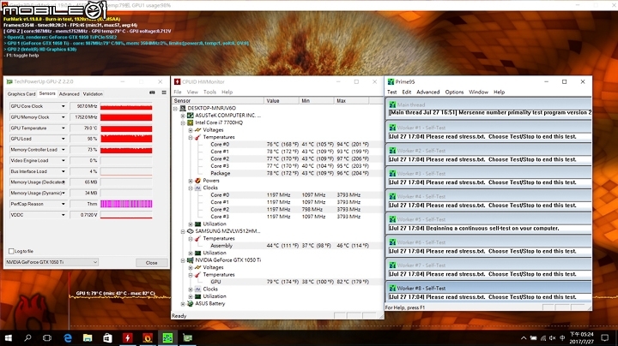Click the taskbar clock showing 2017/7/27
Image resolution: width=618 pixels, height=346 pixels.
point(582,337)
